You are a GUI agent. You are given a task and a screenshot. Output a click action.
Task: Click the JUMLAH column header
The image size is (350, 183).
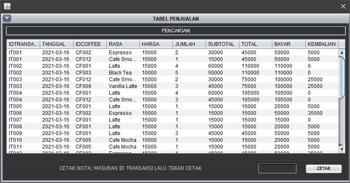189,44
